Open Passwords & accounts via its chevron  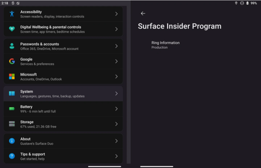116,46
